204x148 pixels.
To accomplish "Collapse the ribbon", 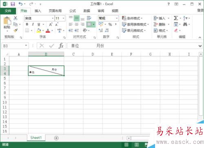I will [x=200, y=37].
